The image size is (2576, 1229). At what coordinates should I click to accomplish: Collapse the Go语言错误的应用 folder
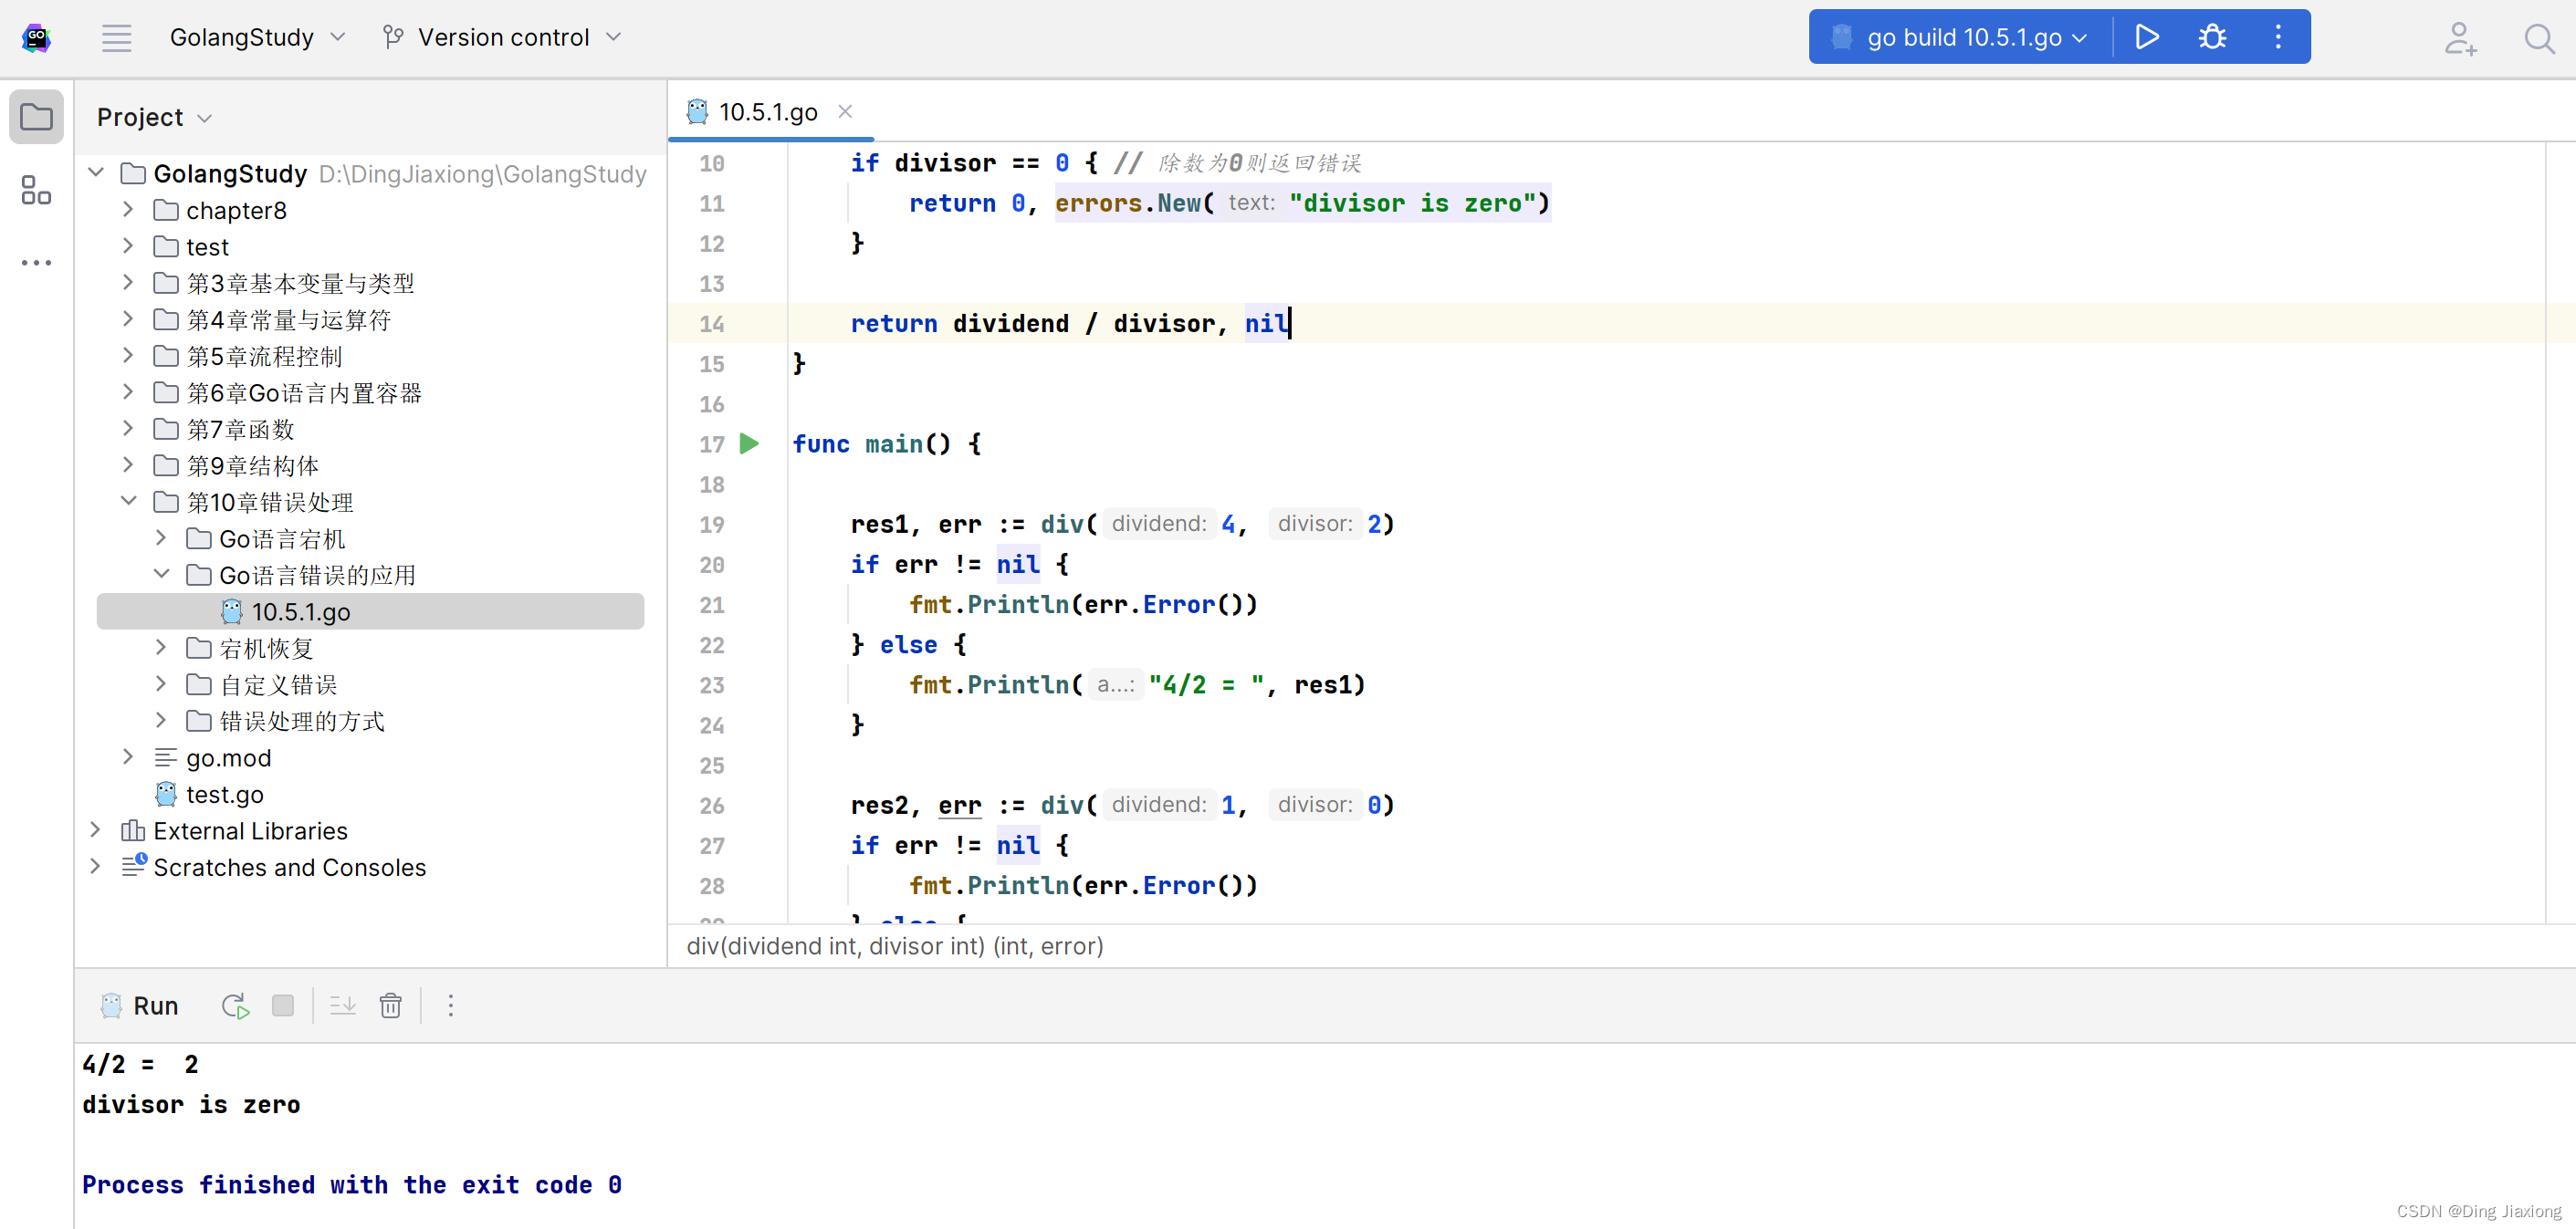[x=161, y=575]
